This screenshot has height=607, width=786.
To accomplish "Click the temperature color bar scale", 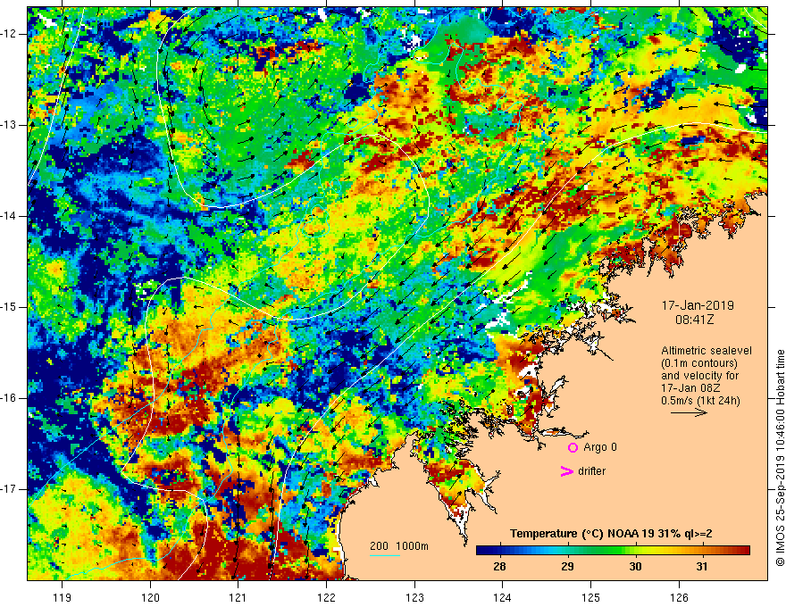I will 613,551.
